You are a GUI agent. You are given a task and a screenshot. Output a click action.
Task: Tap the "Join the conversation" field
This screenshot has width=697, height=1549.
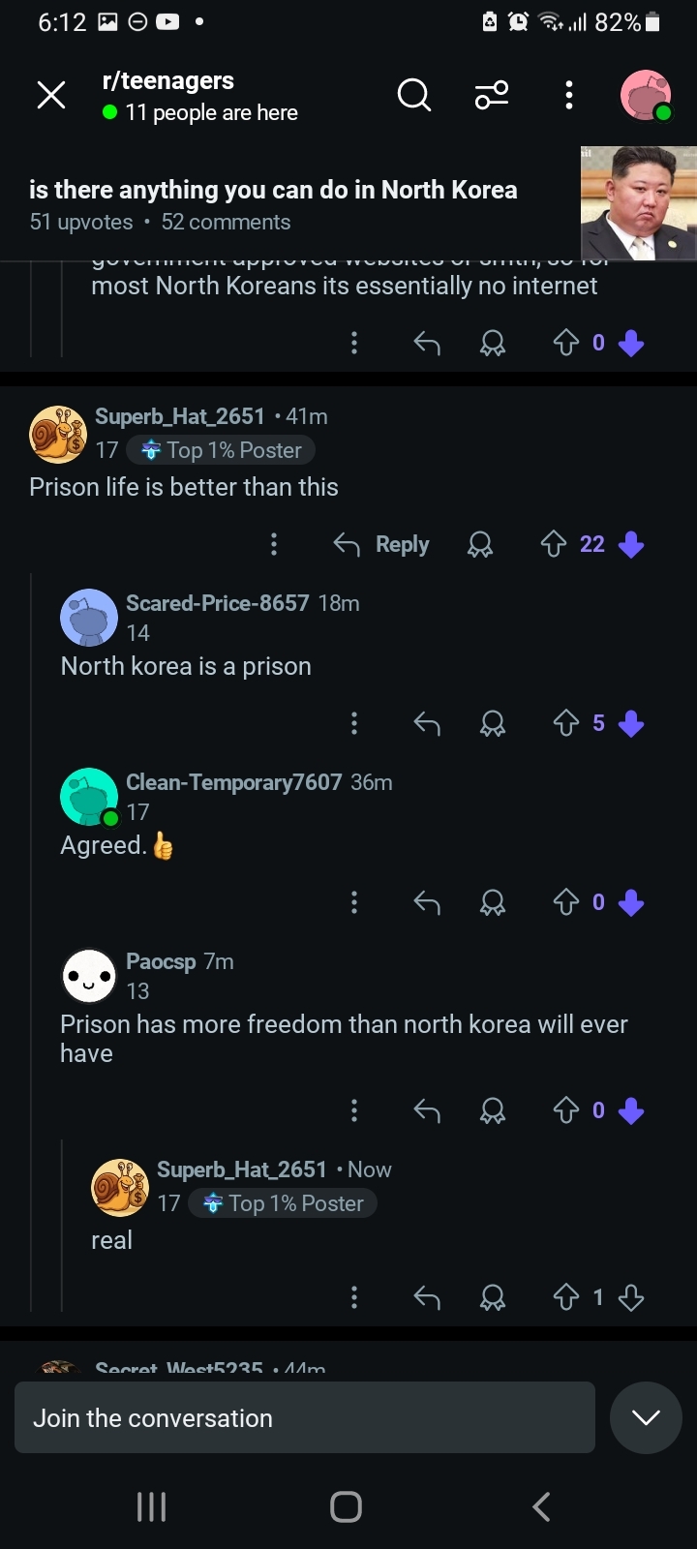(304, 1418)
